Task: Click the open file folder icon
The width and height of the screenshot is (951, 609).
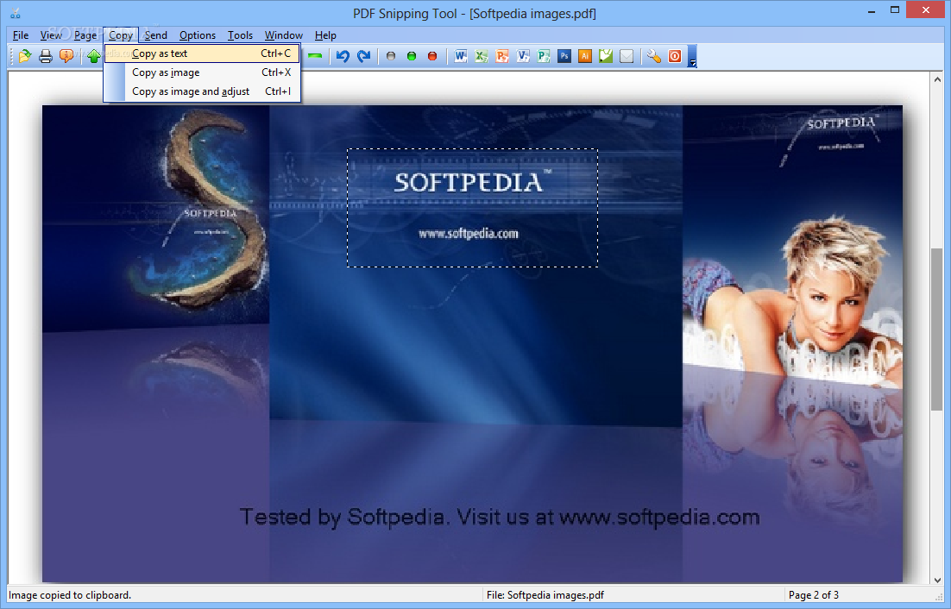Action: click(25, 56)
